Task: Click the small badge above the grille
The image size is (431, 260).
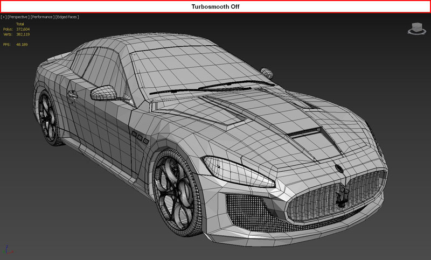Action: click(339, 168)
